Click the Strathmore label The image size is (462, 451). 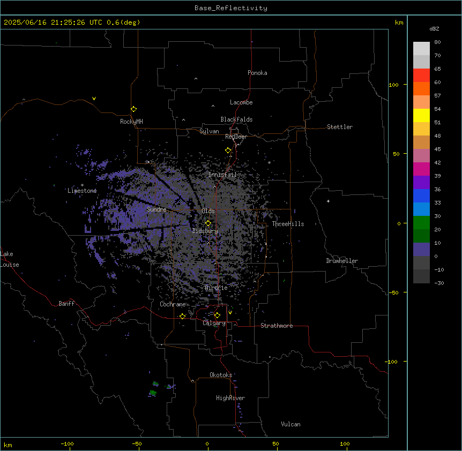coord(277,326)
